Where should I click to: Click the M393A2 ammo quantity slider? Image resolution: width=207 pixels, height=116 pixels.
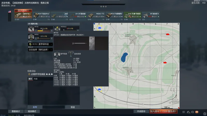70,30
